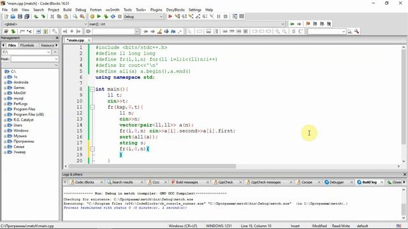Viewport: 408px width, 229px height.
Task: Collapse the code fold at line 11
Action: tap(92, 107)
